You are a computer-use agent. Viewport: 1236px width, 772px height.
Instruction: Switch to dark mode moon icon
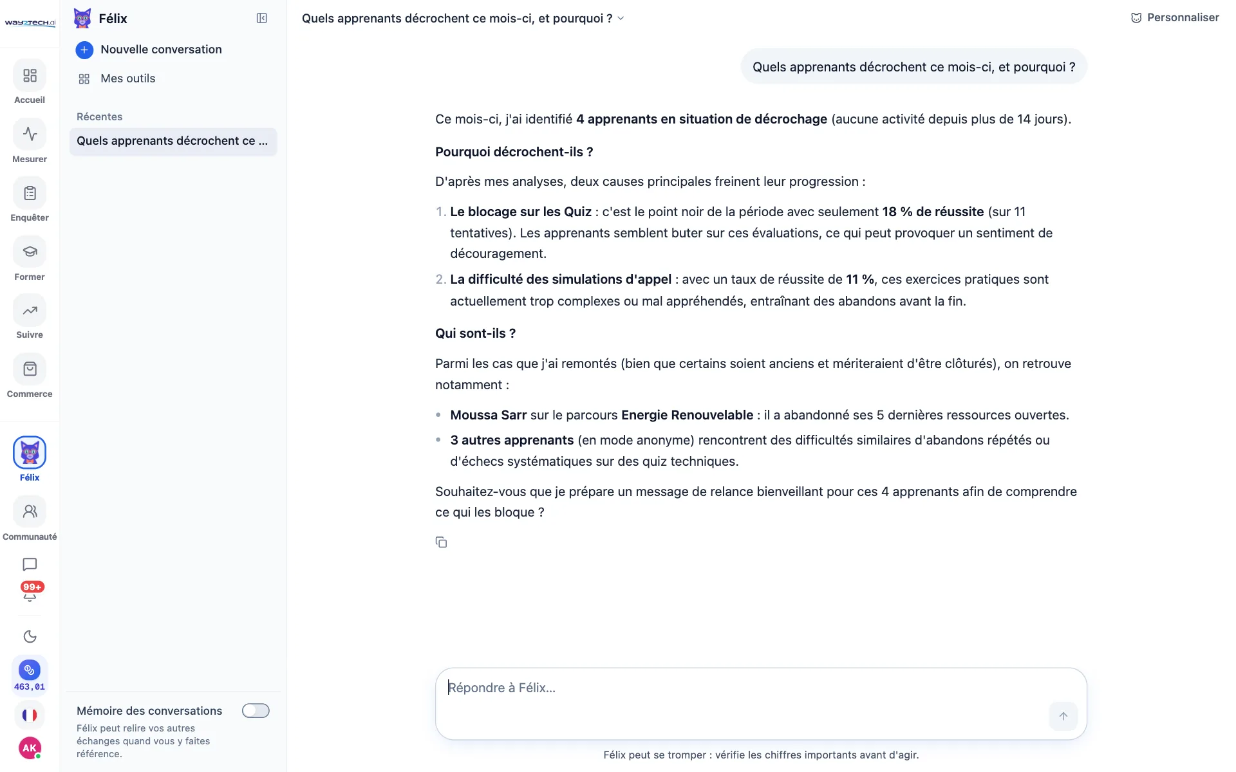click(30, 636)
